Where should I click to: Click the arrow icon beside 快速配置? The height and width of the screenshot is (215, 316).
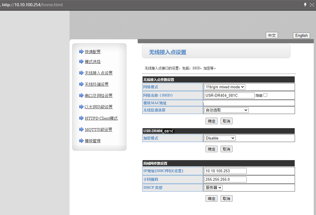coord(81,51)
